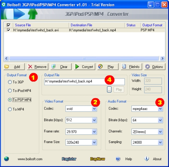Click the Clear recycle bin icon
This screenshot has width=169, height=167.
coord(53,66)
